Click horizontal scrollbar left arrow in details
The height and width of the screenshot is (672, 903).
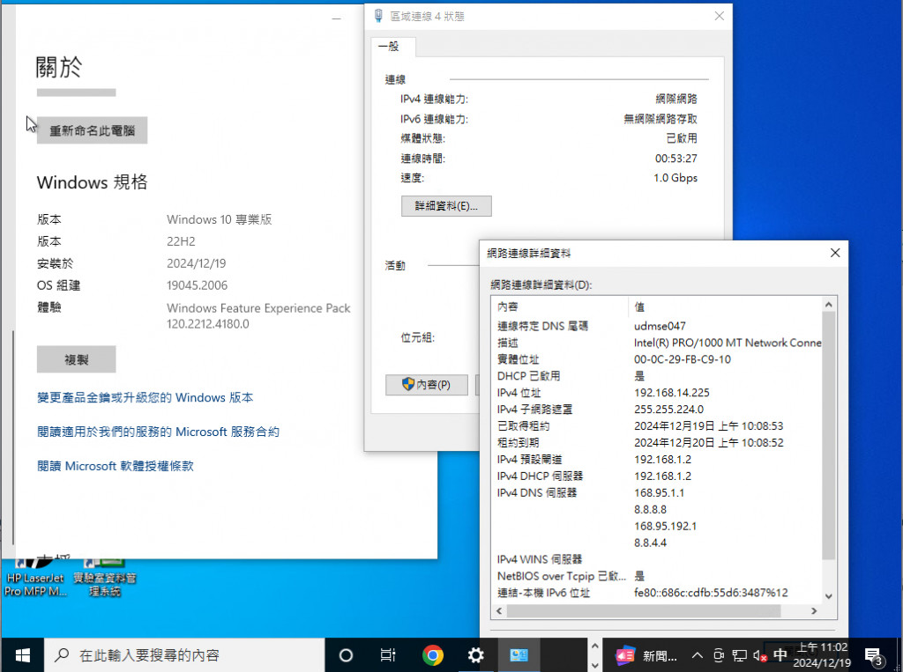(499, 611)
